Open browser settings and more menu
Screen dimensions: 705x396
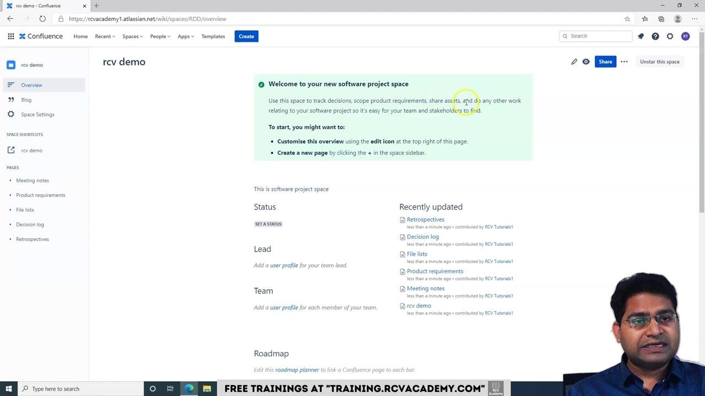695,19
